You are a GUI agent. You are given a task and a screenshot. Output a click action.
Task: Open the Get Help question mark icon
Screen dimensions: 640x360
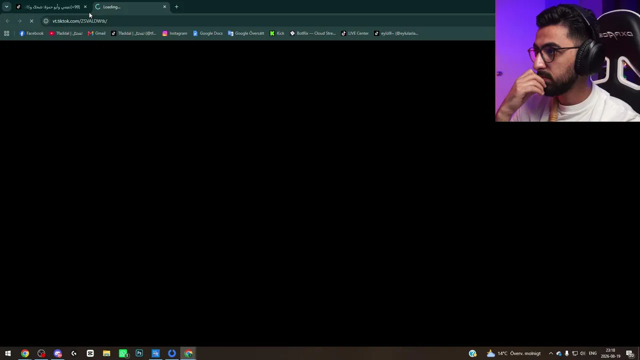pos(472,353)
